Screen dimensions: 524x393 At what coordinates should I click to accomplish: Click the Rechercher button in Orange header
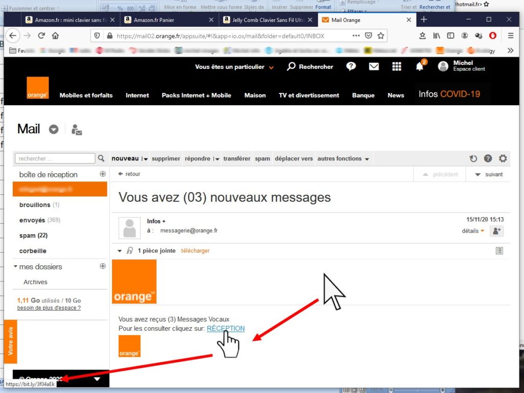310,67
